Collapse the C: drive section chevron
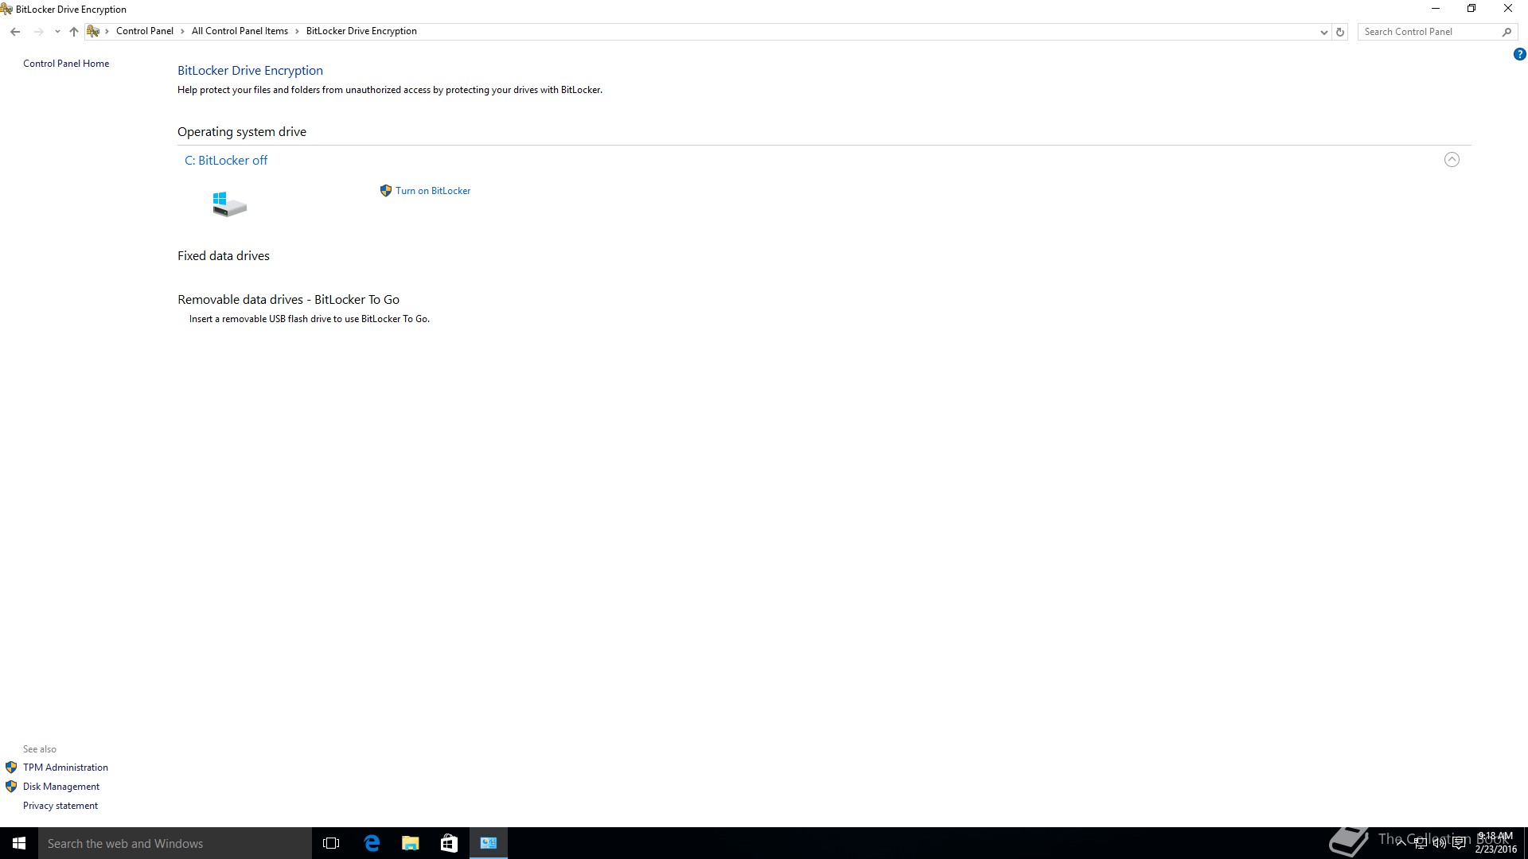This screenshot has width=1528, height=859. (1452, 160)
